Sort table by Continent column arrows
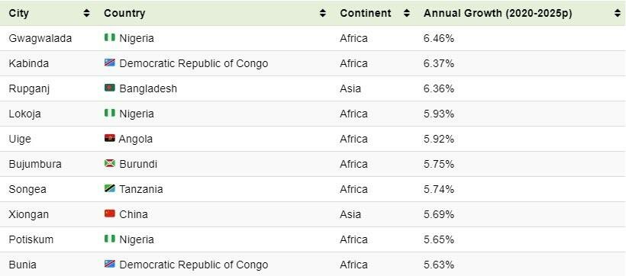 [x=406, y=13]
